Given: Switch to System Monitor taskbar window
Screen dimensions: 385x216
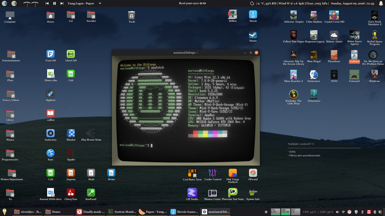Looking at the screenshot, I should 121,212.
